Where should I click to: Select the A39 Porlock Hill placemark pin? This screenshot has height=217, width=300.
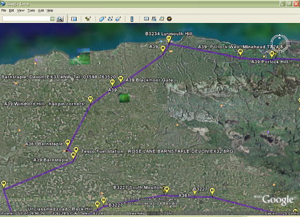point(272,55)
